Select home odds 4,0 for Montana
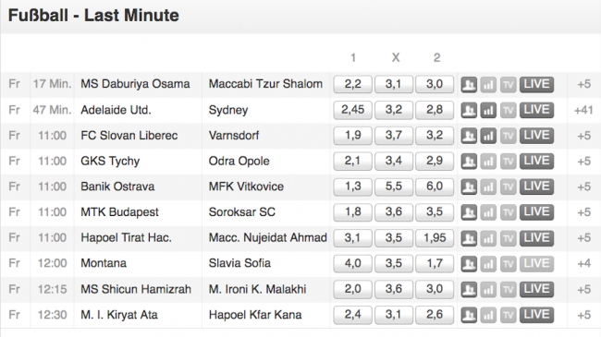Viewport: 601px width, 337px height. coord(352,263)
